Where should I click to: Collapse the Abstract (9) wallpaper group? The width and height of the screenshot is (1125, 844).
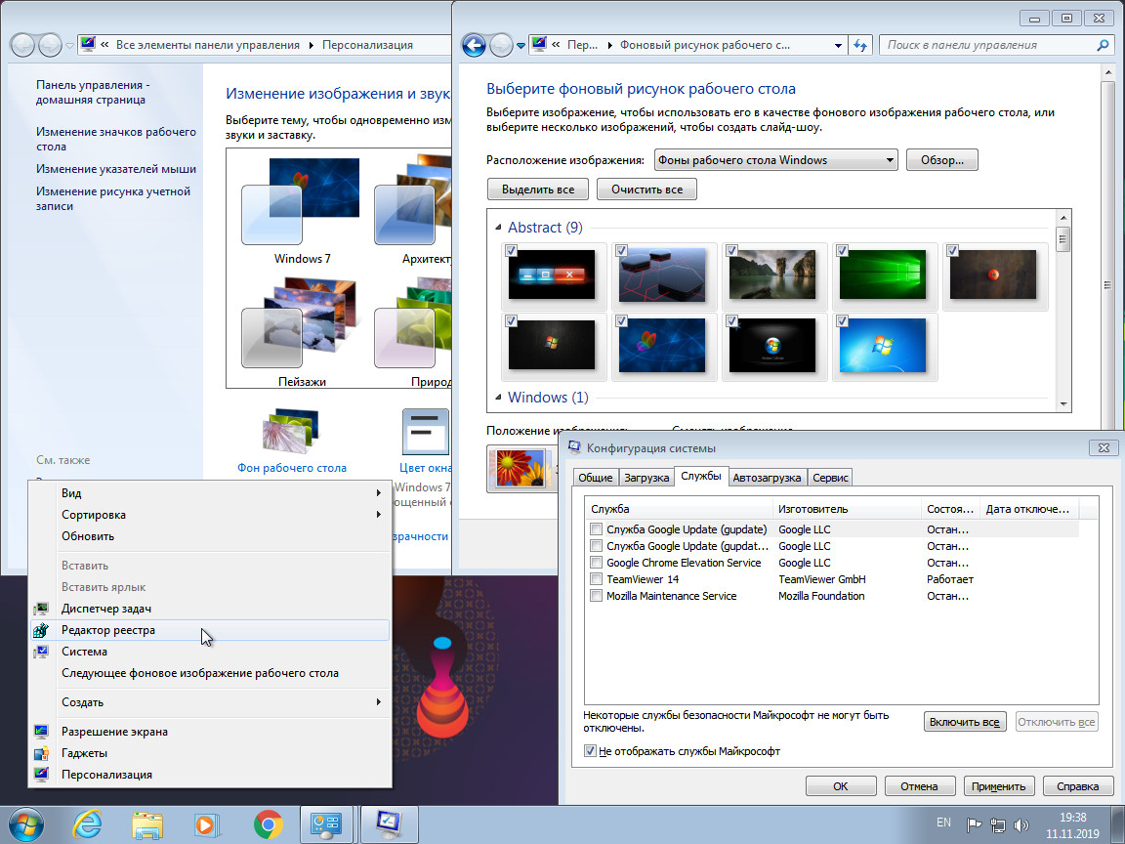click(498, 228)
